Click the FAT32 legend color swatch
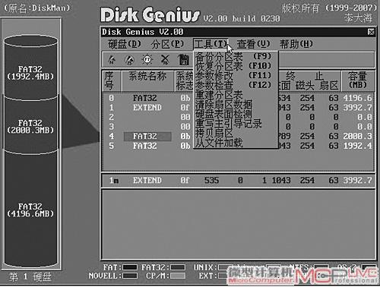The height and width of the screenshot is (287, 380). tap(178, 267)
